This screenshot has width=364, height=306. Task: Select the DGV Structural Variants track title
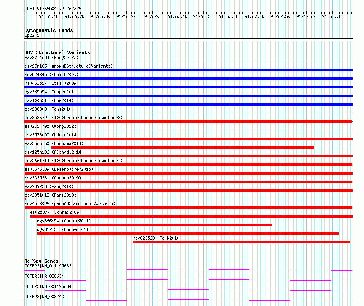57,52
